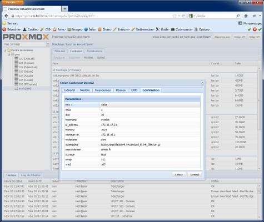The image size is (264, 222).
Task: Click the page reload icon
Action: [x=183, y=16]
